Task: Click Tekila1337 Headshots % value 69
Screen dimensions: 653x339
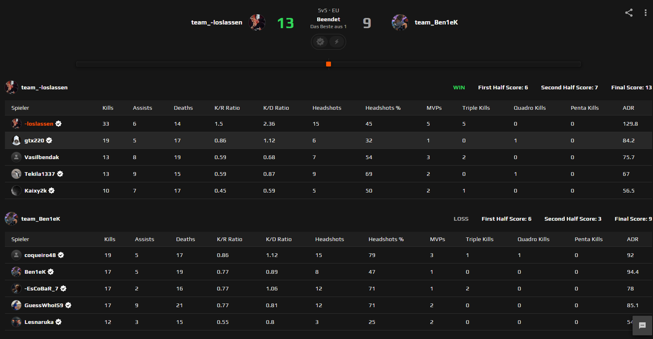Action: click(x=369, y=174)
